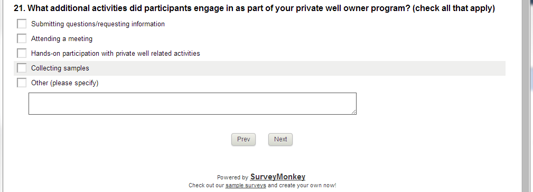Open the SurveyMonkey link

pos(278,177)
